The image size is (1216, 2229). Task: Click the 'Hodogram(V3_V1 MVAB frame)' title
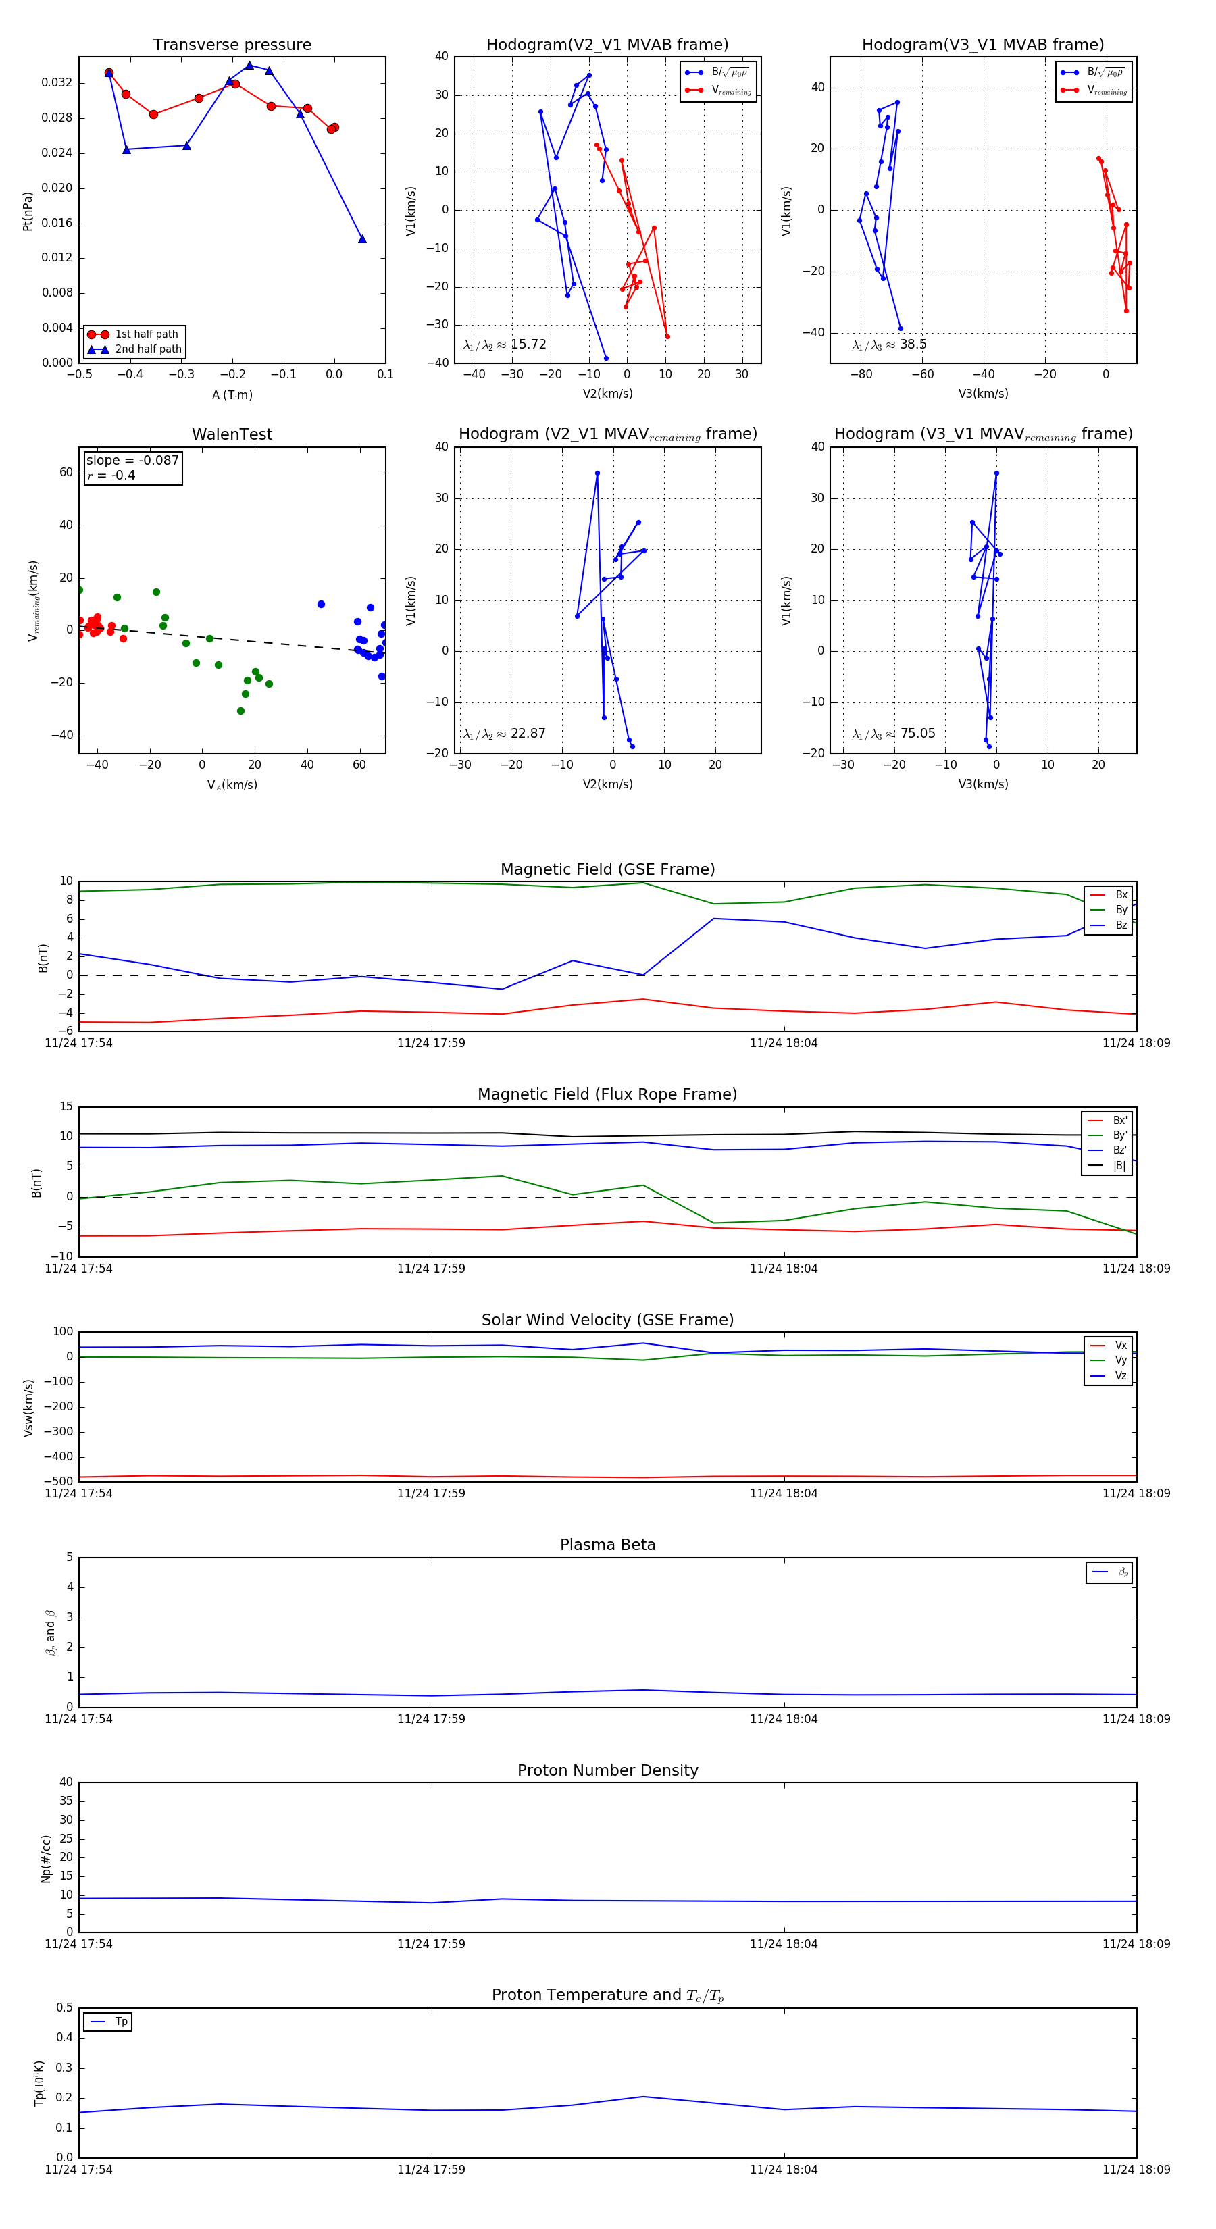pyautogui.click(x=983, y=45)
